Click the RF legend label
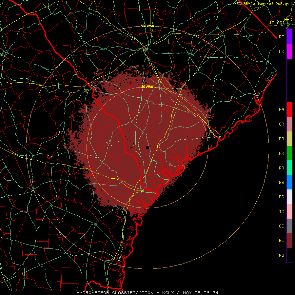The height and width of the screenshot is (295, 295). [281, 37]
